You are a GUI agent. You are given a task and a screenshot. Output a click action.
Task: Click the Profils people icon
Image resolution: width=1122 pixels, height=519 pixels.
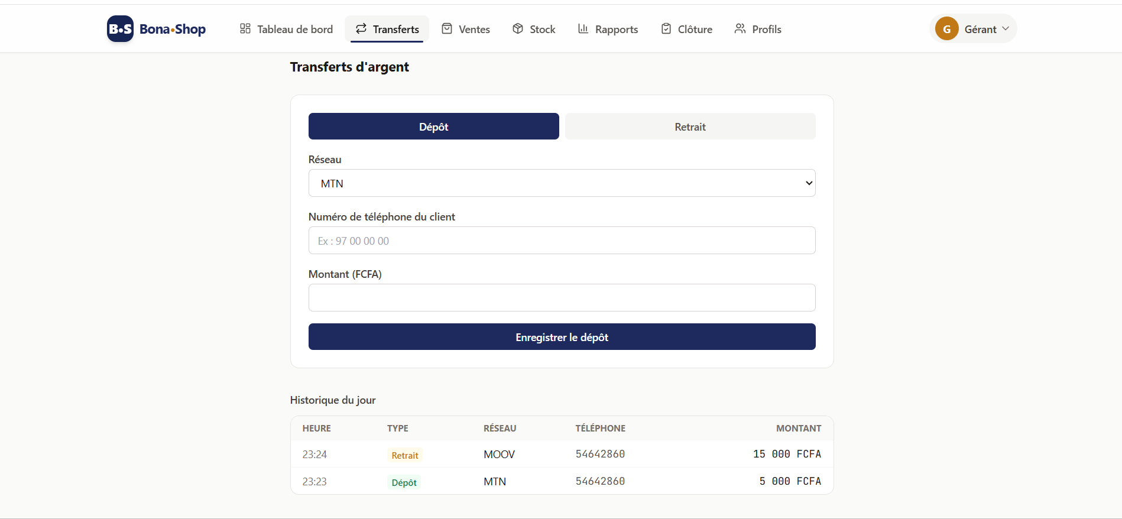click(x=740, y=29)
